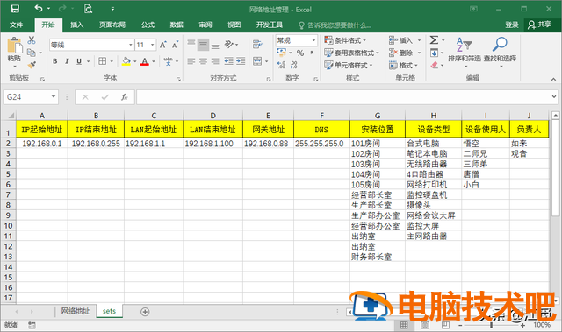Click the AutoSum sigma icon
The height and width of the screenshot is (332, 562).
[x=434, y=40]
